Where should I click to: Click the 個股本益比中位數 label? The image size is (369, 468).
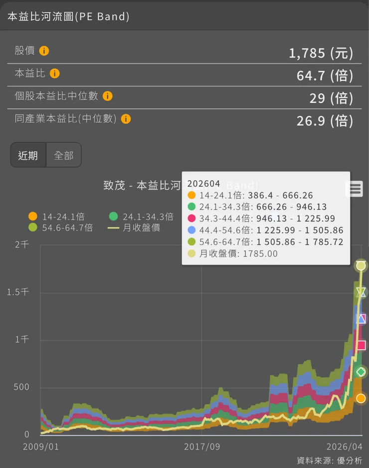tap(56, 96)
